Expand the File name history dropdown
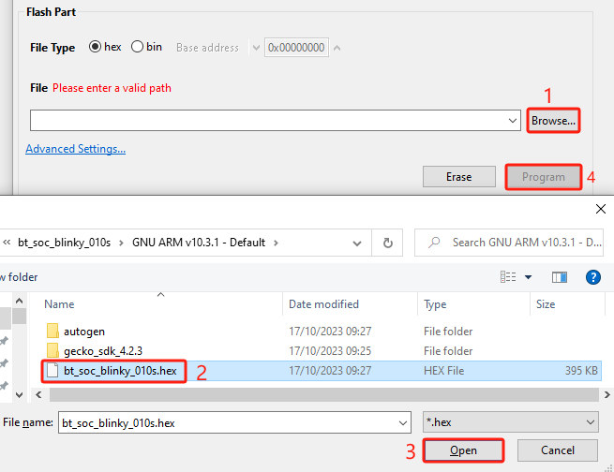The height and width of the screenshot is (472, 614). coord(403,422)
